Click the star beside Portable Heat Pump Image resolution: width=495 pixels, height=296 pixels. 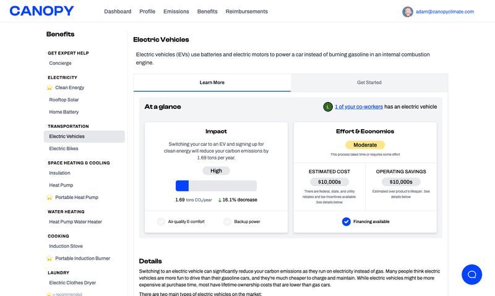pyautogui.click(x=49, y=197)
